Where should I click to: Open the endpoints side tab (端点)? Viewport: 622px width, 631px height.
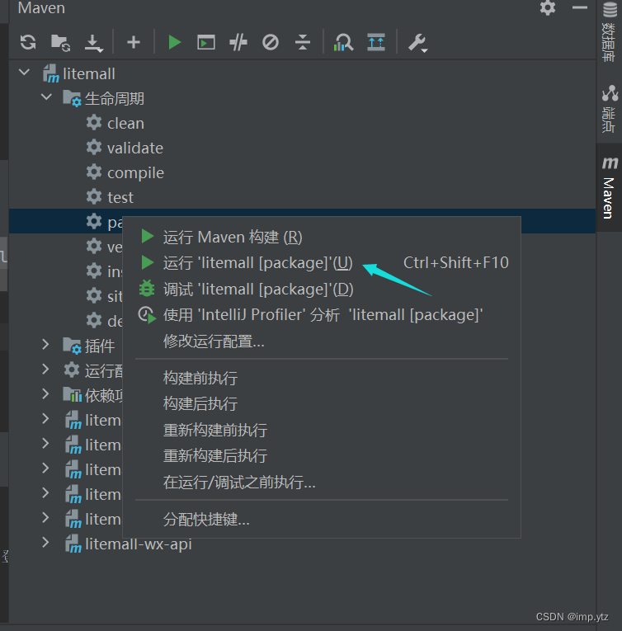point(609,109)
